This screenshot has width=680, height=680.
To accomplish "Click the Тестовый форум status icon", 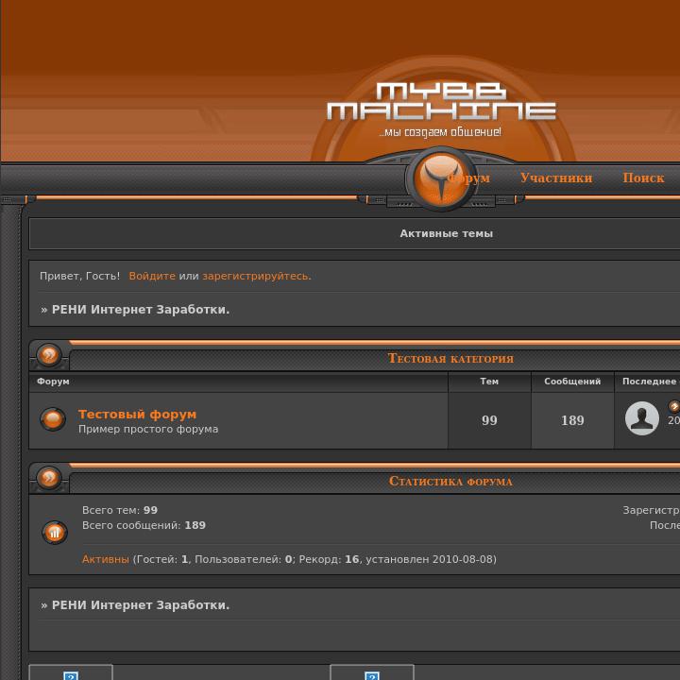I will 53,419.
